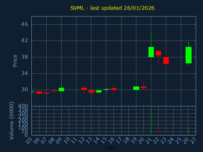203x152 pixels.
Task: Click the large green candlestick on day 21
Action: click(151, 52)
